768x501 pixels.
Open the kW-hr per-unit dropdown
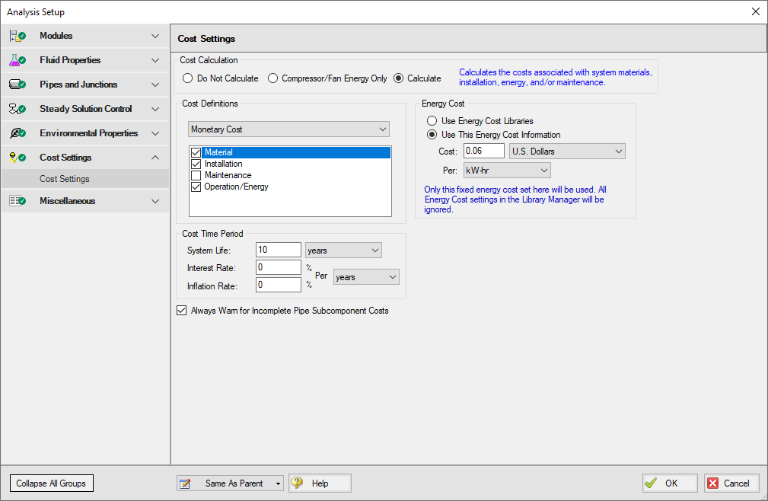tap(506, 171)
